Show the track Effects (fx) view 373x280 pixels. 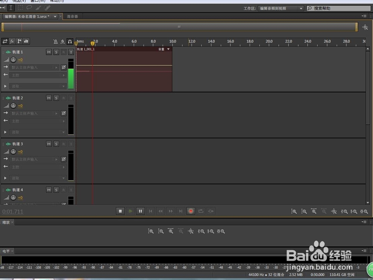pyautogui.click(x=12, y=41)
